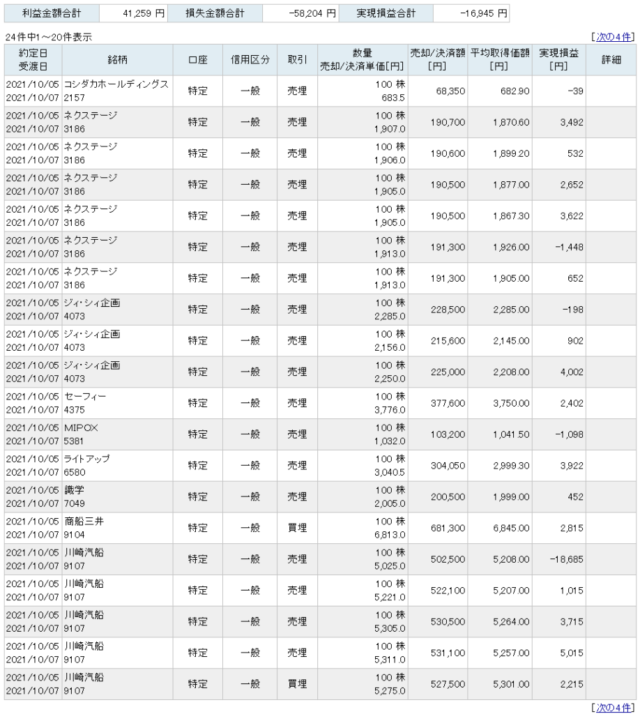The width and height of the screenshot is (640, 714).
Task: Select the 取引 column header
Action: point(297,60)
